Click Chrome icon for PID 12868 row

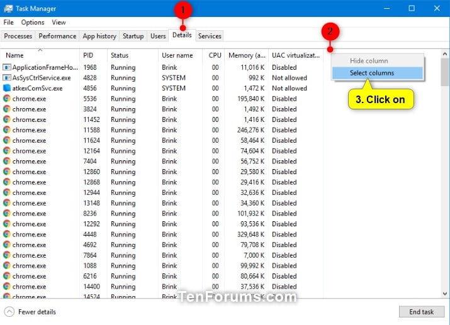[x=6, y=182]
